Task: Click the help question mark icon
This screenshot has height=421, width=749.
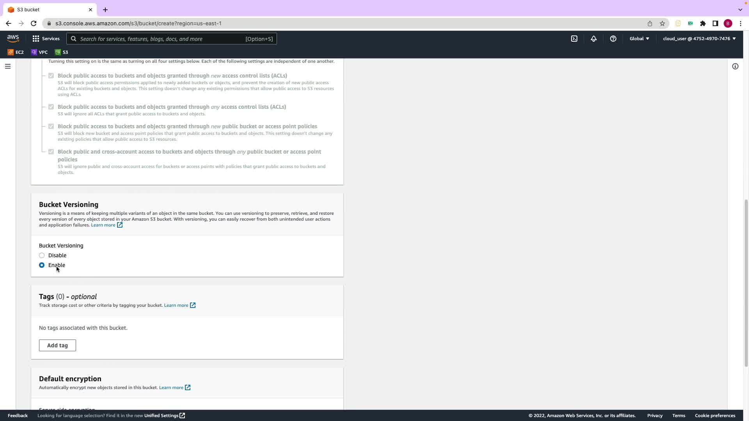Action: pyautogui.click(x=613, y=39)
